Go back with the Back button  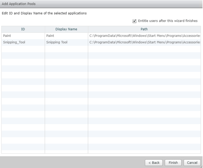[x=153, y=163]
